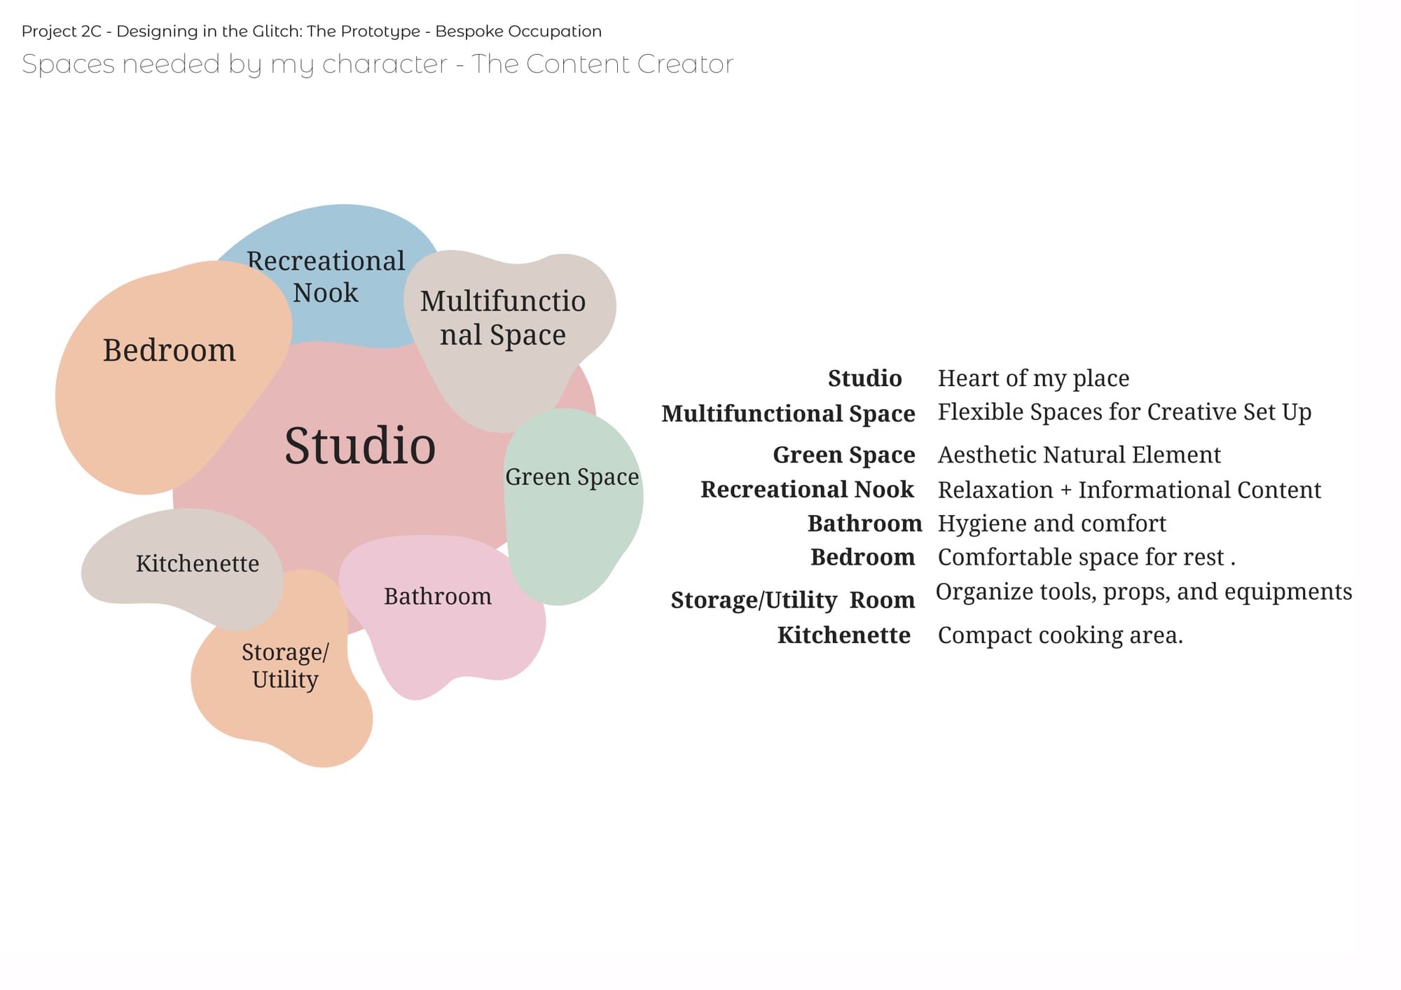
Task: Select 'Flexible Spaces for Creative Set Up' text
Action: pos(1124,412)
